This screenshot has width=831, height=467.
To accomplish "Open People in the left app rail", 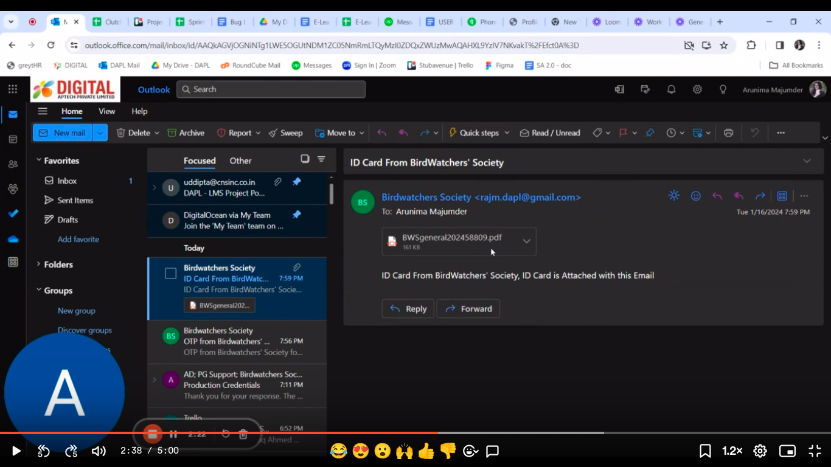I will click(13, 164).
